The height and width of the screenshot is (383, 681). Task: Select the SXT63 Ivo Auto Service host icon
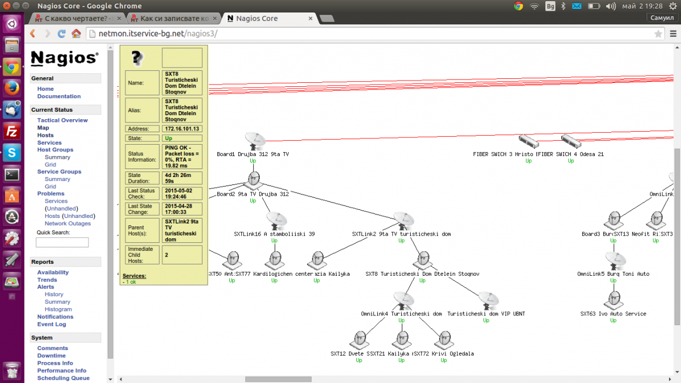pos(613,300)
